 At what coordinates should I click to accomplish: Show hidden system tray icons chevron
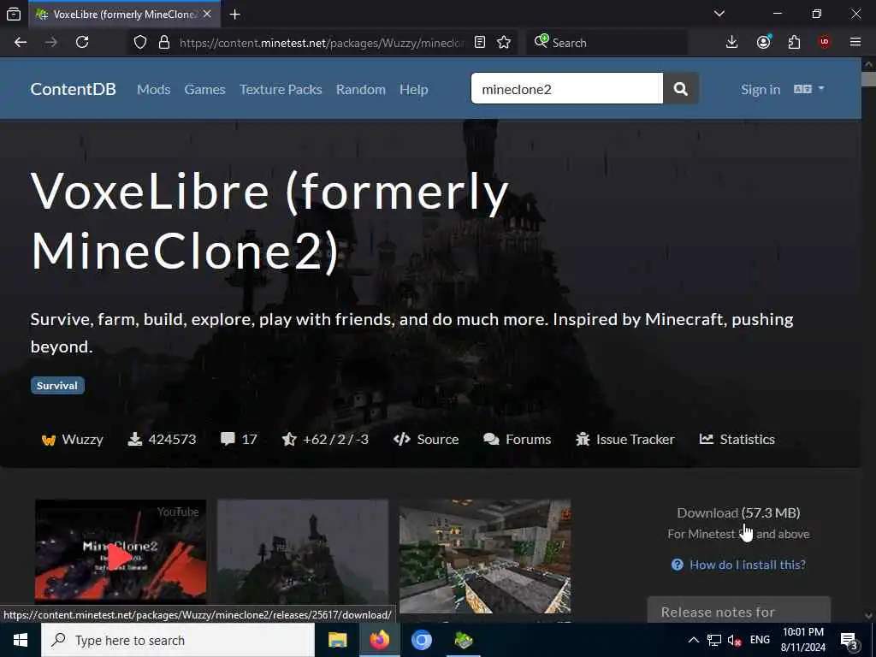tap(693, 640)
